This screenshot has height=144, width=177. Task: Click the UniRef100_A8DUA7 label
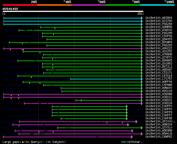(x=159, y=70)
